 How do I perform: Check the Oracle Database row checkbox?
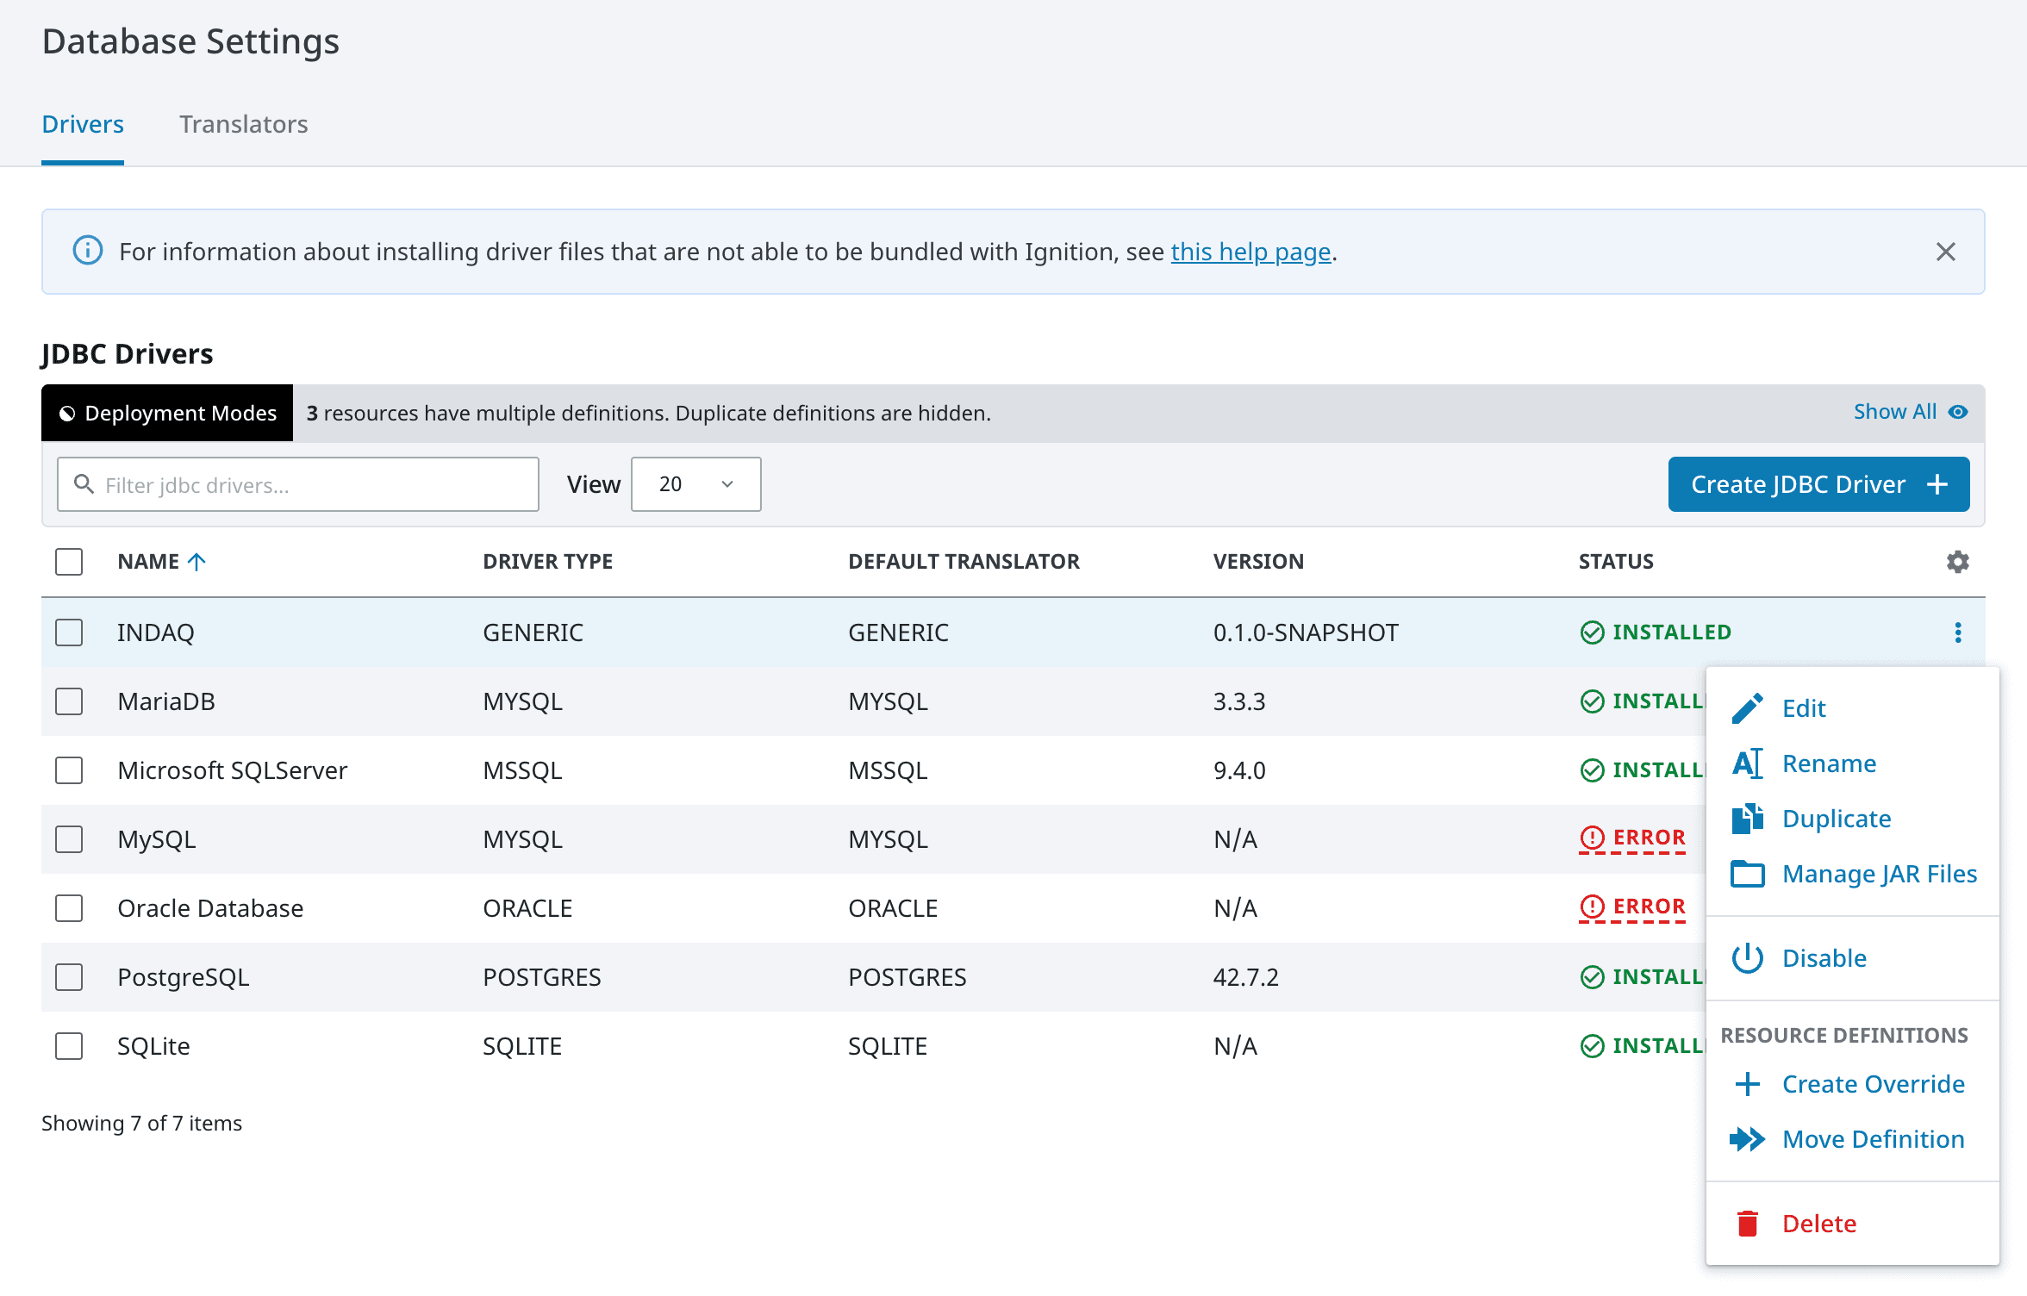pos(69,908)
